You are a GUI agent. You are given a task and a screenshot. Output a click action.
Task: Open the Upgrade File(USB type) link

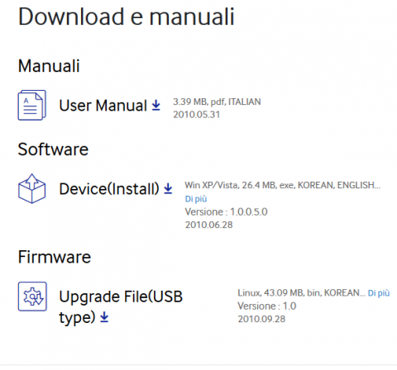(x=121, y=307)
